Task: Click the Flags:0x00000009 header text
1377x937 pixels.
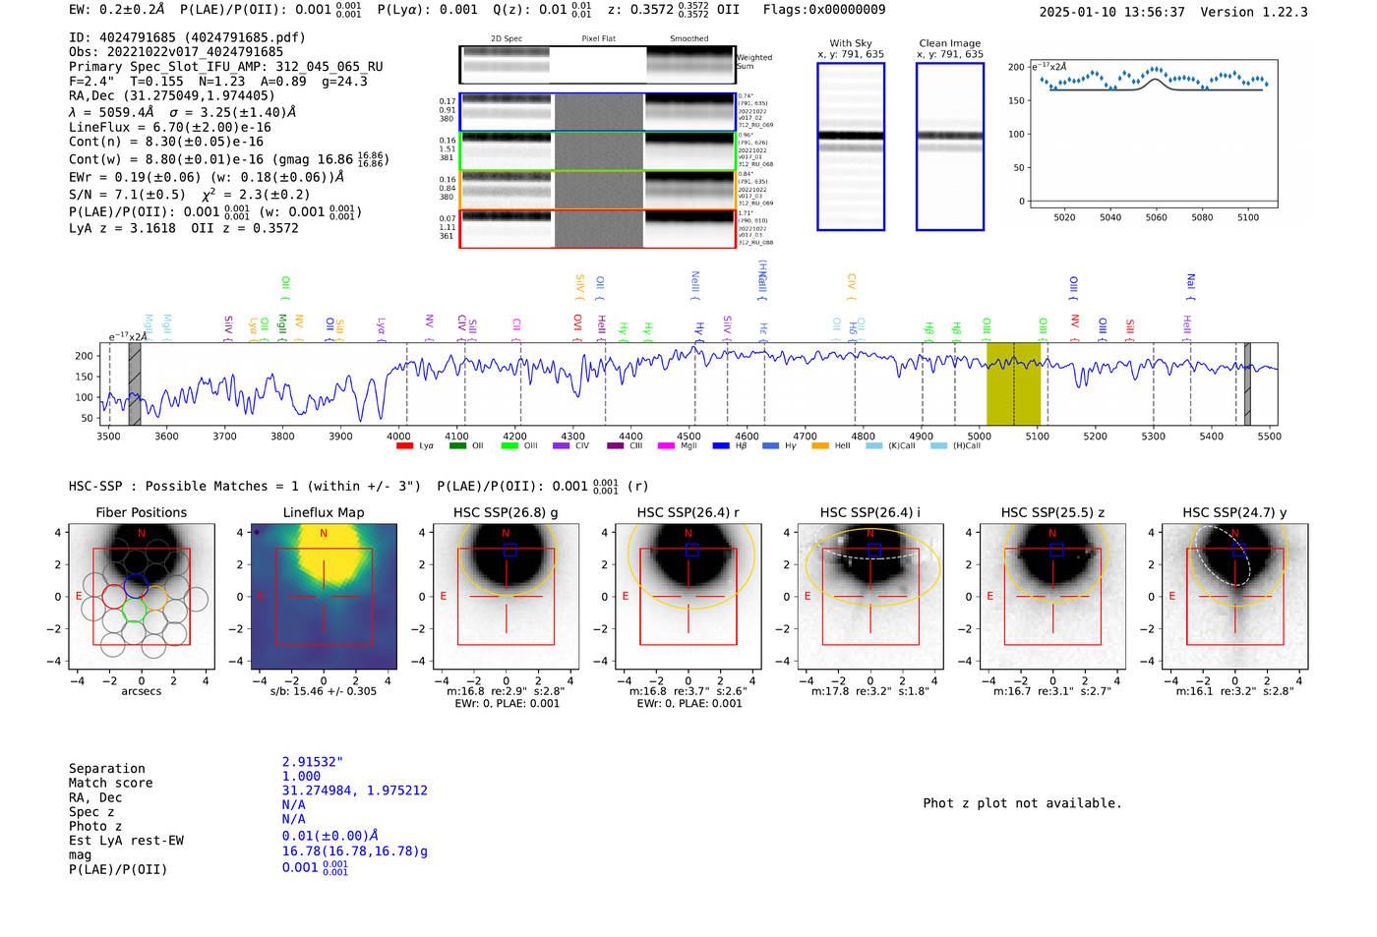Action: click(x=824, y=10)
